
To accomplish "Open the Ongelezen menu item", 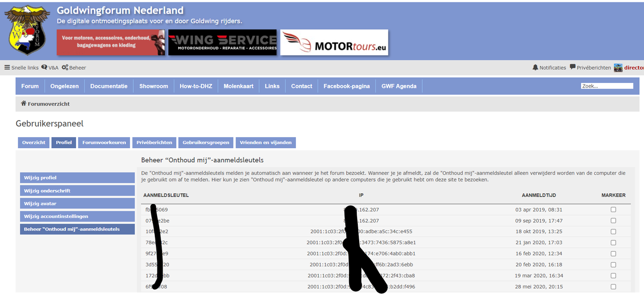I will click(x=64, y=86).
